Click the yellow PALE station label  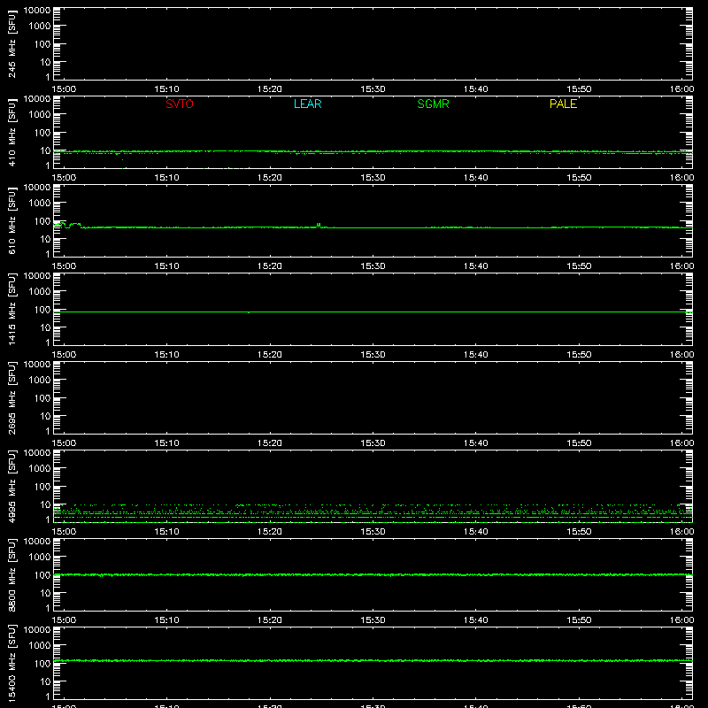(563, 104)
